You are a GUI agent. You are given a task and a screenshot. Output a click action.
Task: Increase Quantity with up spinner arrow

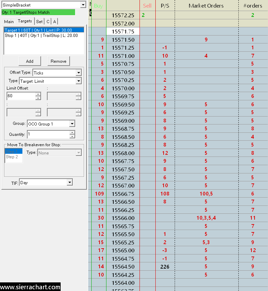pyautogui.click(x=72, y=132)
